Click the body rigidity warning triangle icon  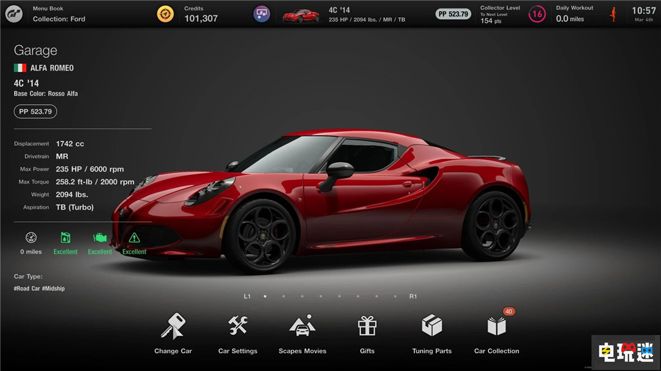[134, 238]
